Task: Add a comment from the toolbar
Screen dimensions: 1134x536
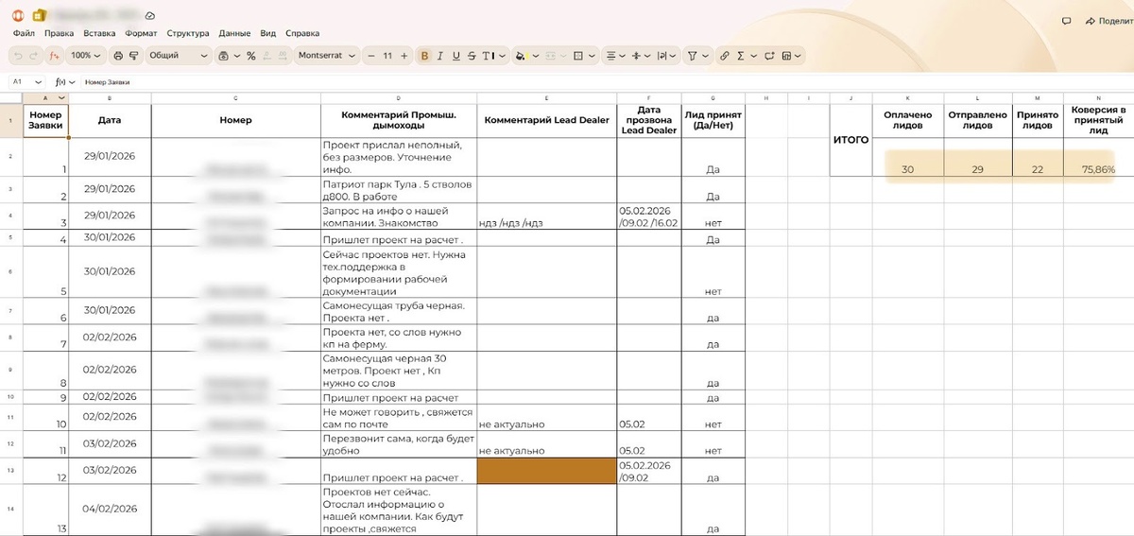Action: [x=769, y=56]
